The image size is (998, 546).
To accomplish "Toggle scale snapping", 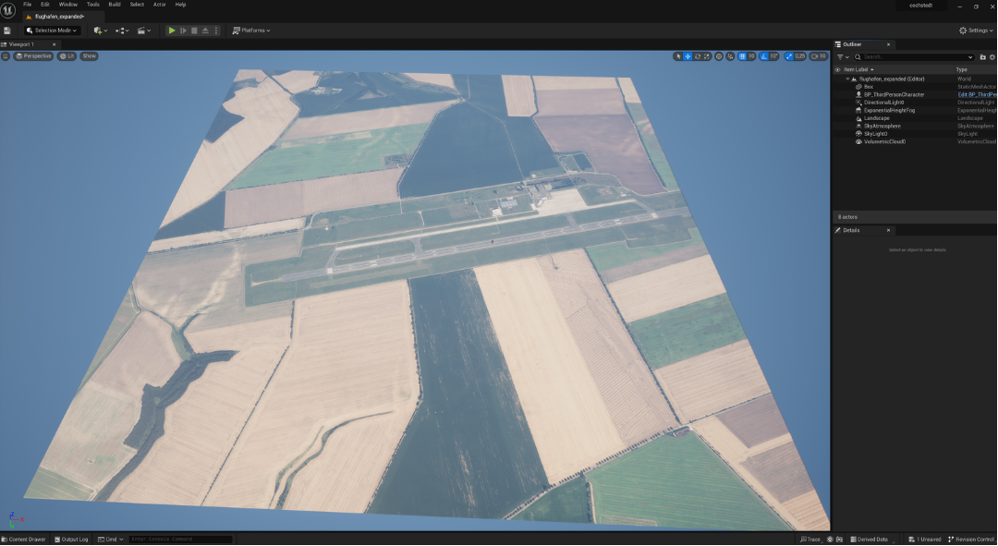I will tap(789, 56).
